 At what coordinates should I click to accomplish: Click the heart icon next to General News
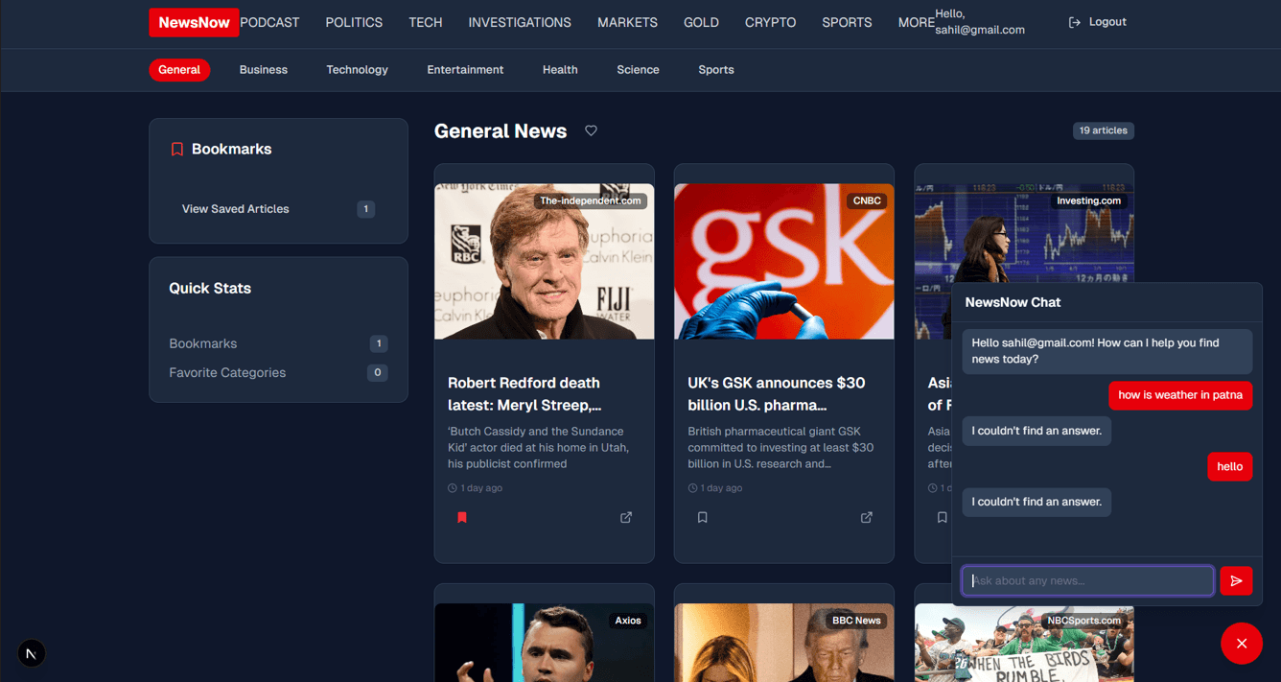click(591, 130)
